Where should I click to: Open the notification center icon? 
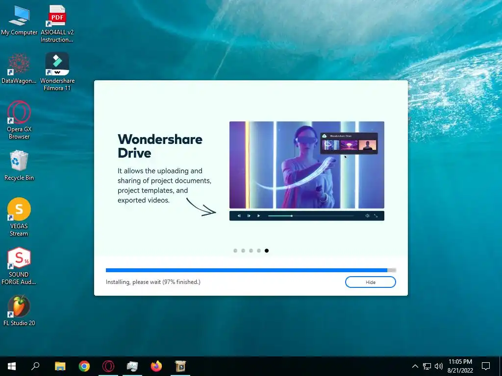pyautogui.click(x=486, y=366)
